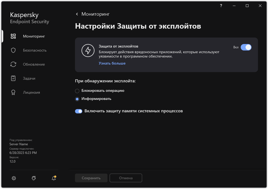The width and height of the screenshot is (268, 189).
Task: Open the Обновление section label
Action: pyautogui.click(x=34, y=64)
